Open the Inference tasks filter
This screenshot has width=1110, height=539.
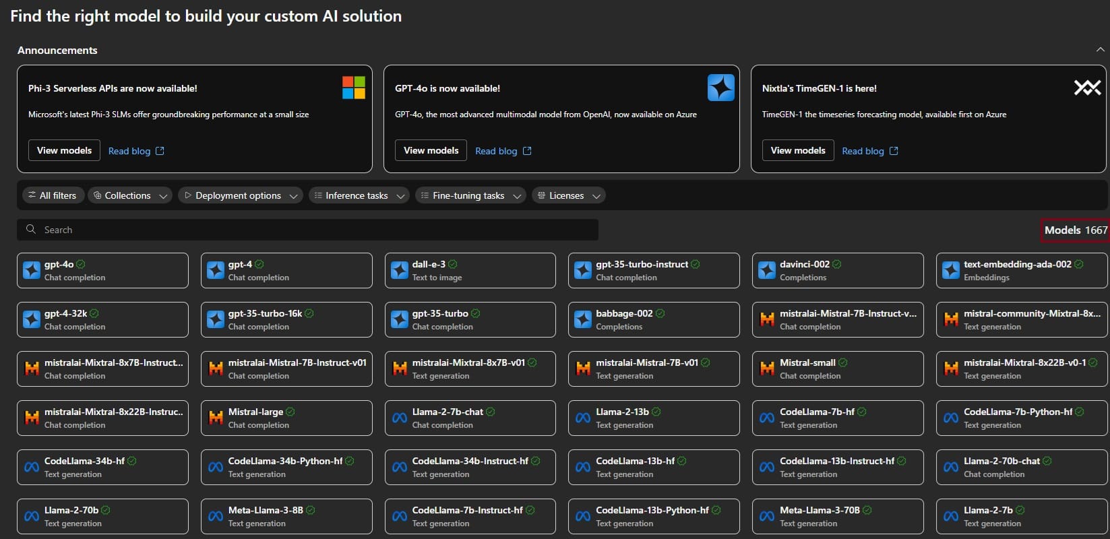click(359, 195)
